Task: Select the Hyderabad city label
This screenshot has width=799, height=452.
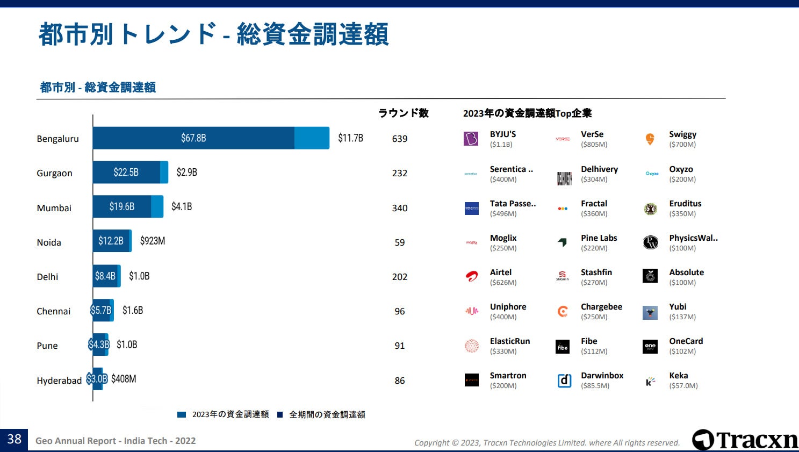Action: pos(59,381)
